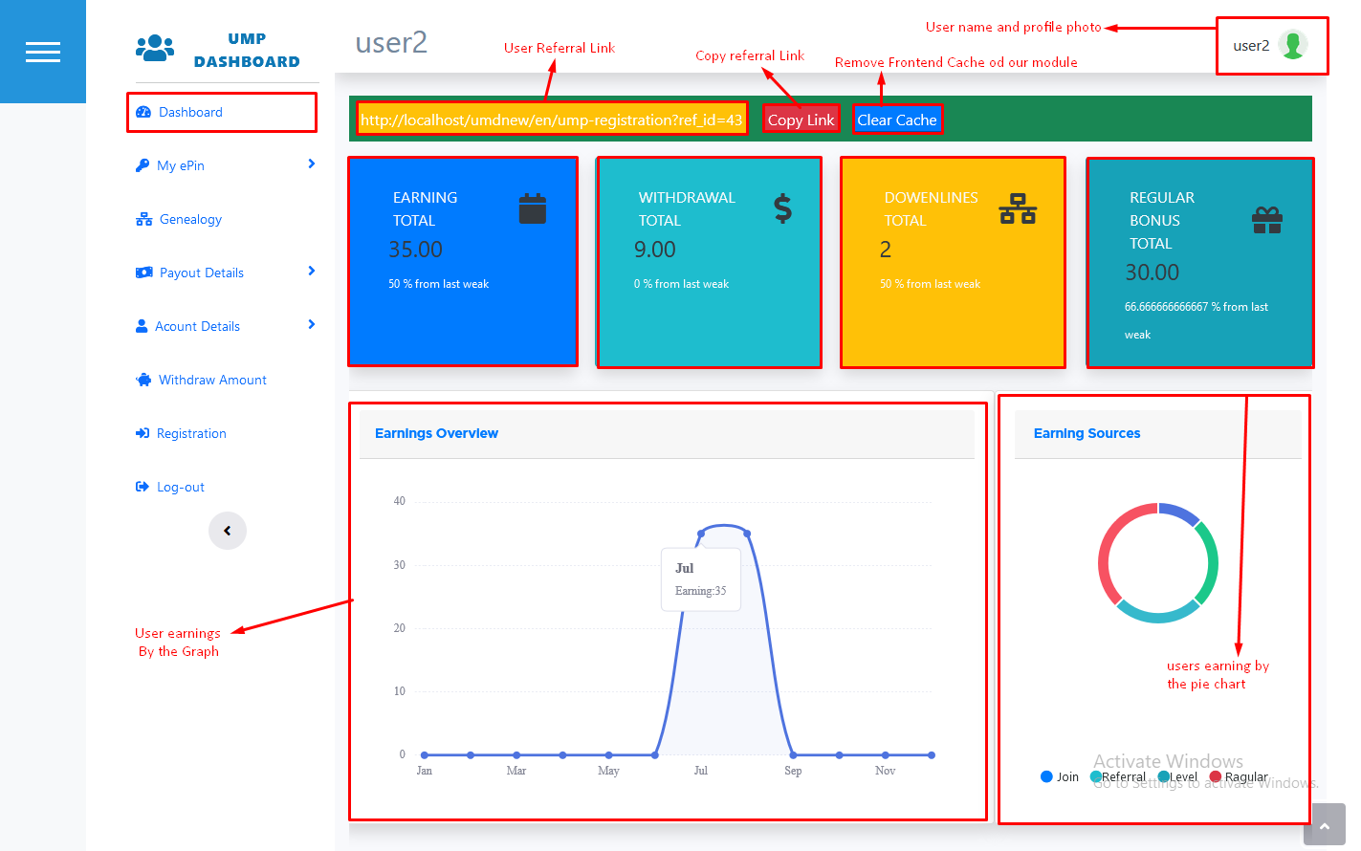This screenshot has height=851, width=1361.
Task: Open the hamburger menu icon
Action: click(43, 52)
